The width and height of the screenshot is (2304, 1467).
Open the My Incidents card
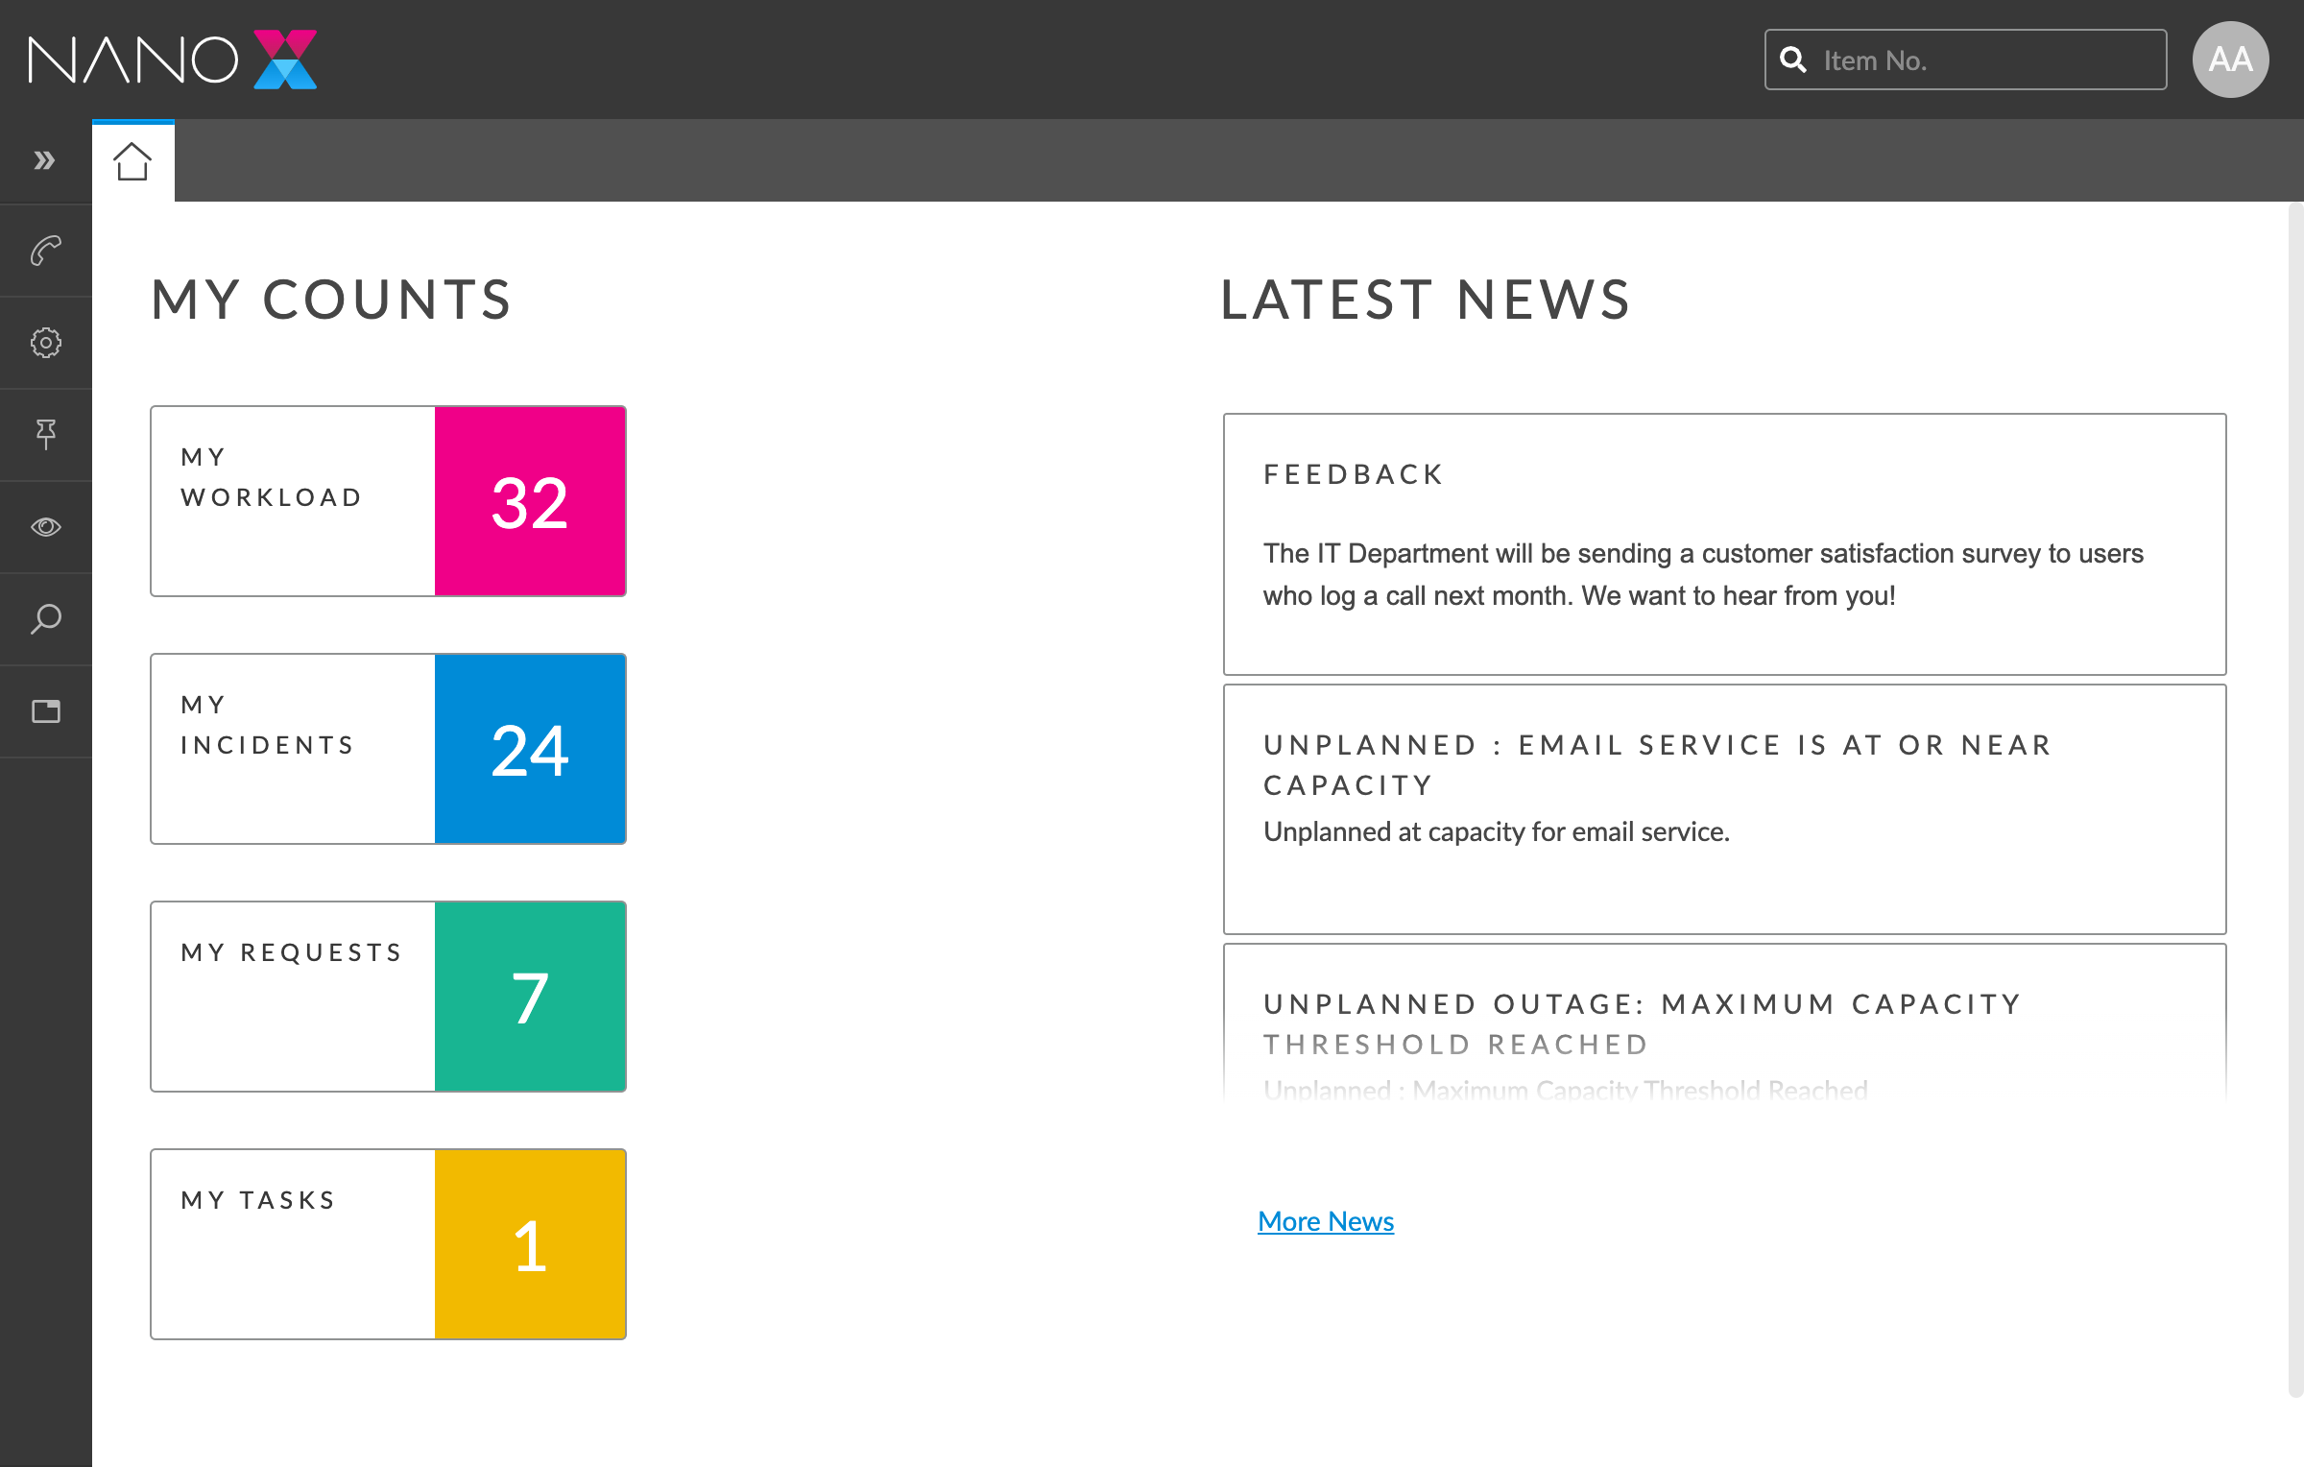(388, 749)
